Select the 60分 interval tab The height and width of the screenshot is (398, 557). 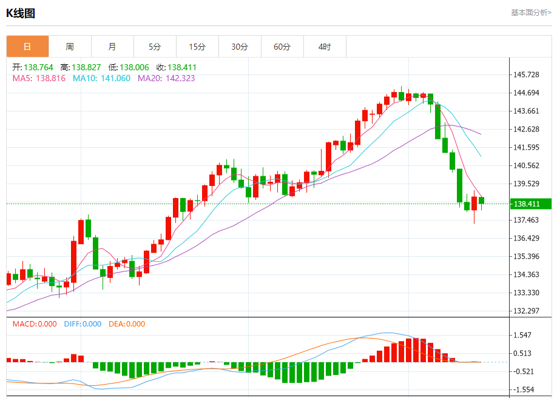click(282, 47)
